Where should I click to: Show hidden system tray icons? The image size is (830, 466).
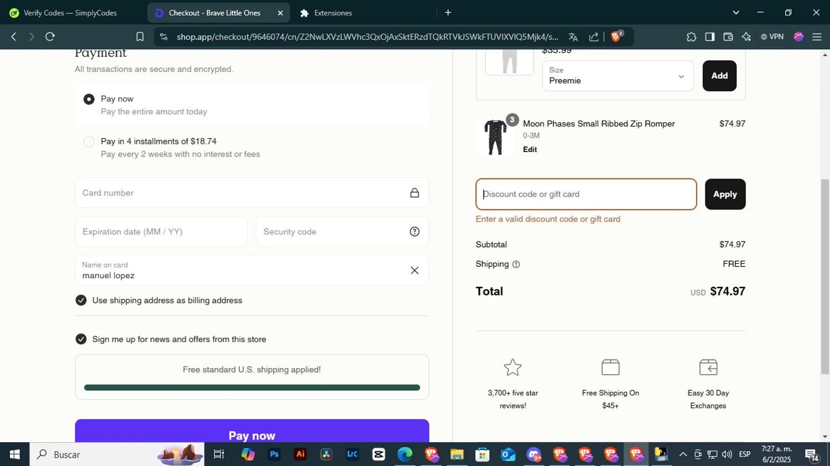(683, 454)
